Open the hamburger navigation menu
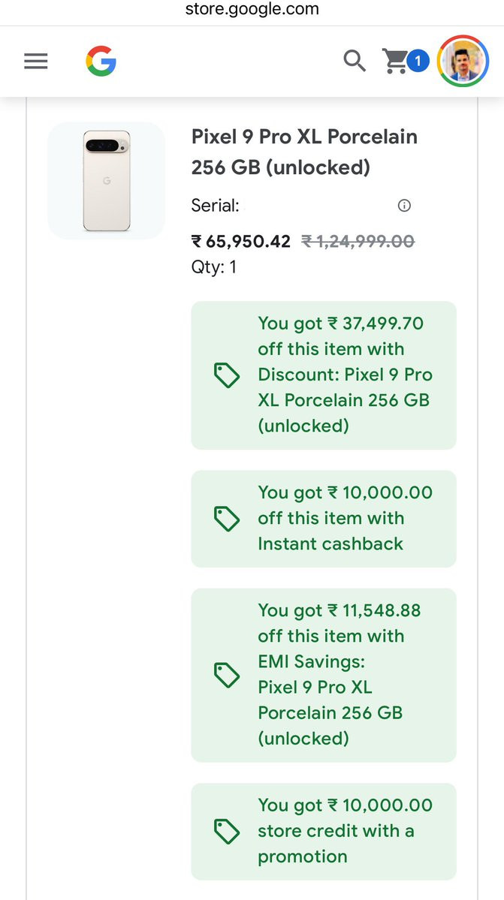 coord(36,62)
